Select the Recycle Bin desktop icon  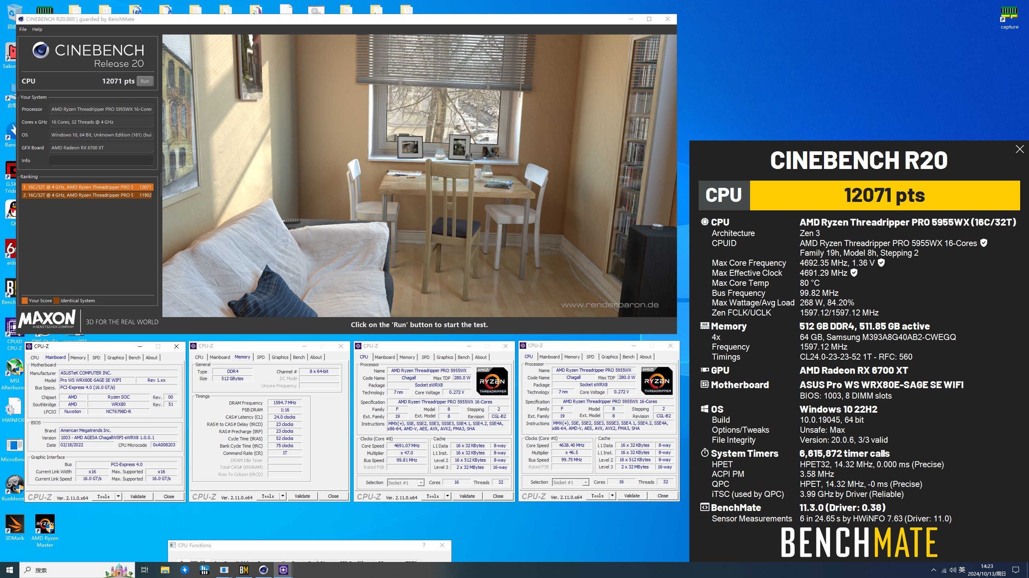(x=14, y=16)
